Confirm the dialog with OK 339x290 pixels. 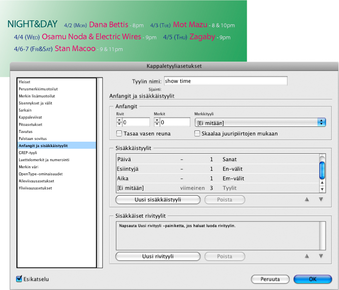click(x=312, y=279)
